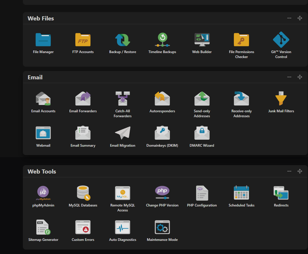Screen dimensions: 308x254
Task: Open Sitemap Generator icon
Action: [43, 227]
